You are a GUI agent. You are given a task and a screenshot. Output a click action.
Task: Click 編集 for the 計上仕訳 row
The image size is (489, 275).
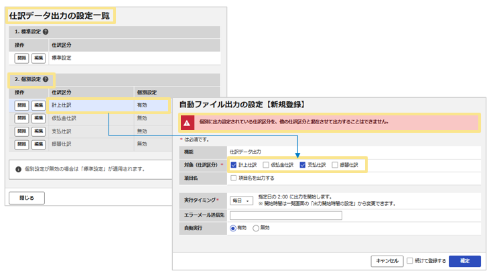(39, 105)
